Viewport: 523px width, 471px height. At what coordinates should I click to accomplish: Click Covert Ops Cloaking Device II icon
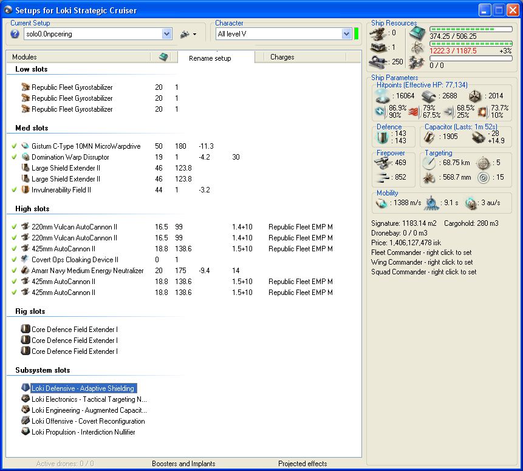(x=26, y=259)
